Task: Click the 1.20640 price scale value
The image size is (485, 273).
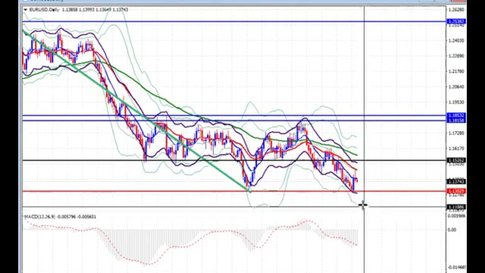Action: [x=456, y=86]
